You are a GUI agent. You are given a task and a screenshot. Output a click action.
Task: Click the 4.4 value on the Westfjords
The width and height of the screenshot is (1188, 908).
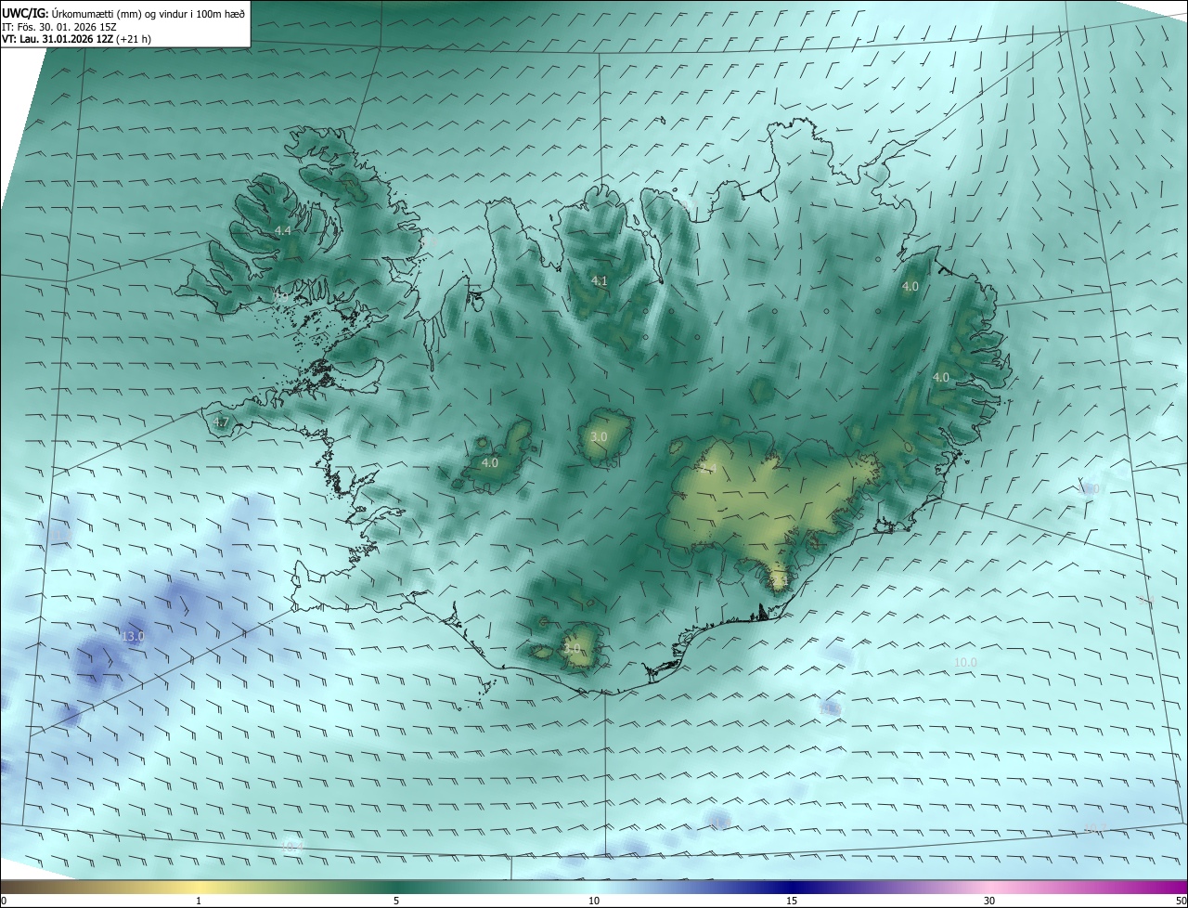coord(283,230)
